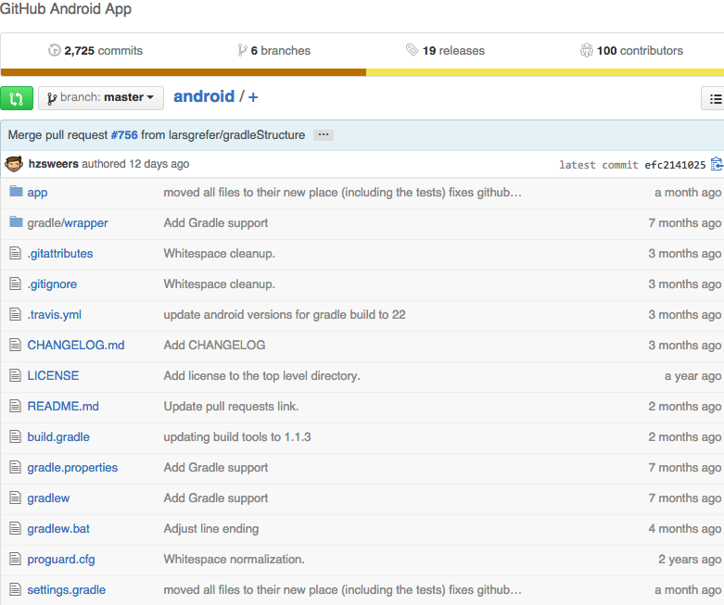The width and height of the screenshot is (724, 605).
Task: Click the branches fork icon
Action: coord(242,50)
